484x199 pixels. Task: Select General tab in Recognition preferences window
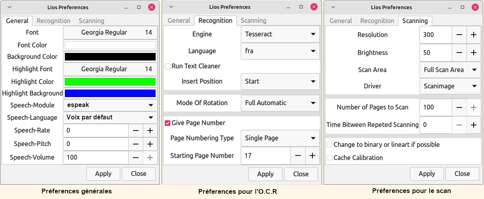[179, 21]
